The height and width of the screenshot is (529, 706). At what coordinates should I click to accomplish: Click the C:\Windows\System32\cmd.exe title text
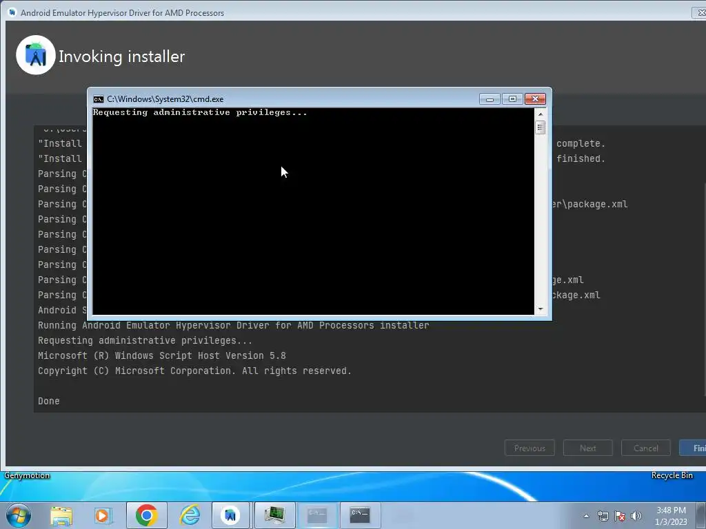click(165, 99)
